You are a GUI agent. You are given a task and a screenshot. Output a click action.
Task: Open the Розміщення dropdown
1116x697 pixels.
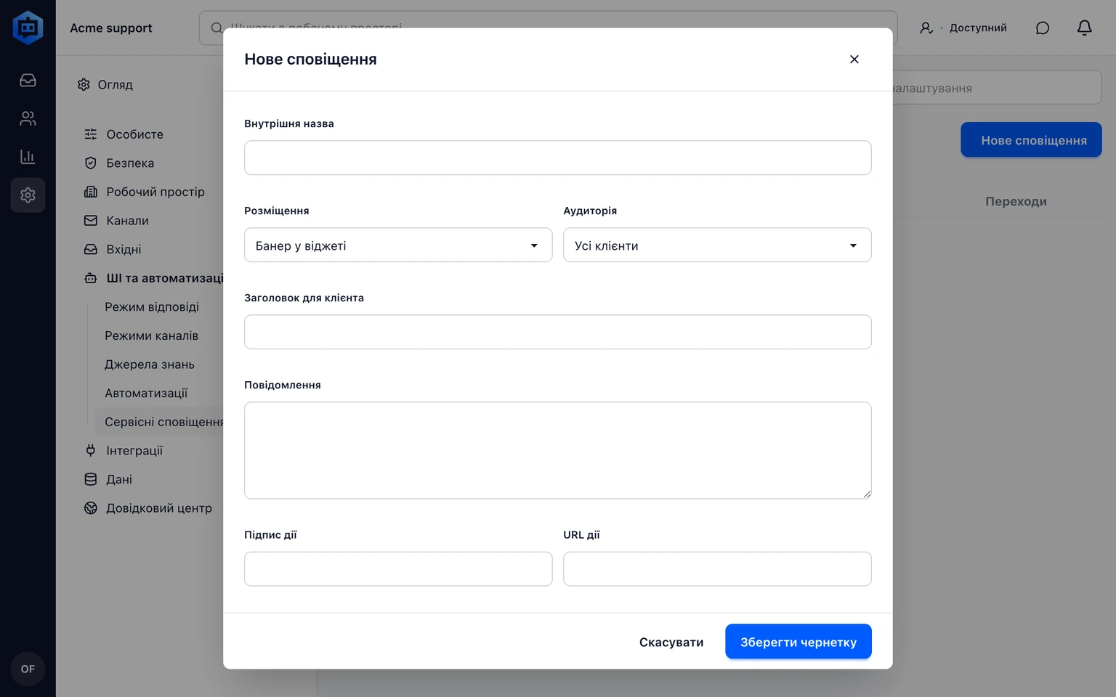click(398, 245)
